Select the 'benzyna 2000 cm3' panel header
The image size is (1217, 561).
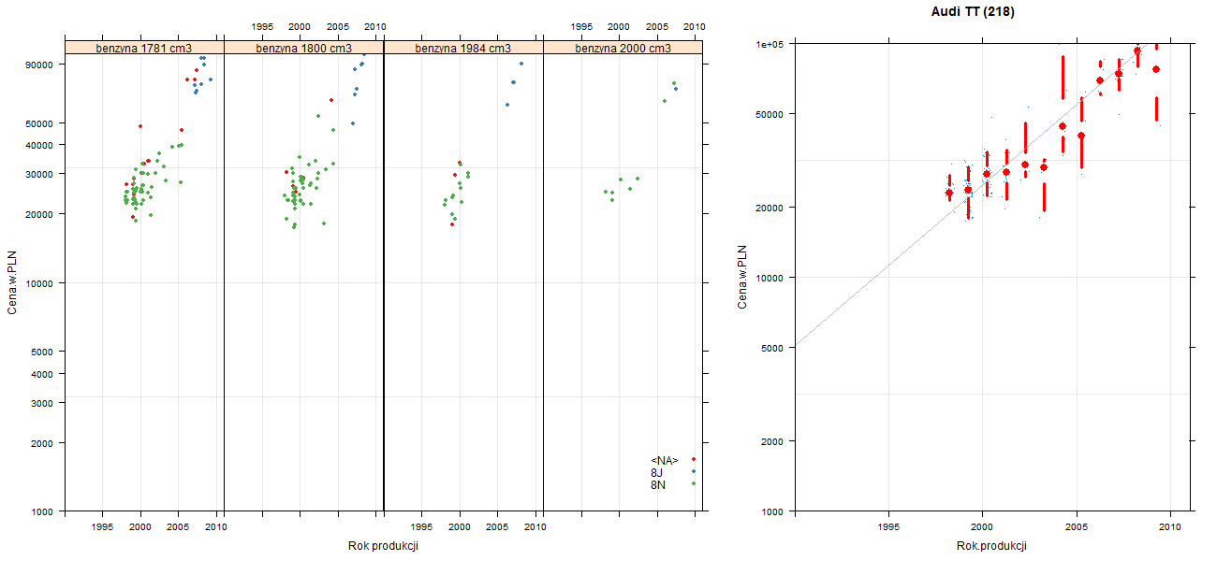(623, 48)
